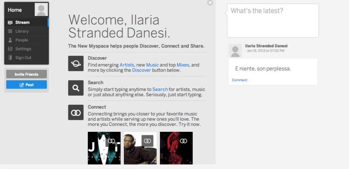Click the Discover planet icon
Viewport: 349px width, 169px height.
[x=76, y=63]
